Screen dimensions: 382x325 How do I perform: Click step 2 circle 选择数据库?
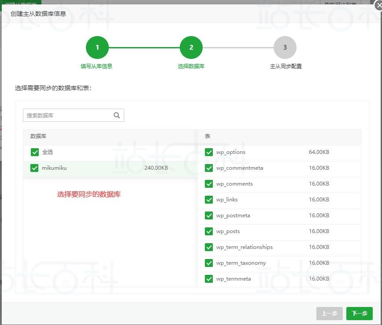tap(191, 47)
